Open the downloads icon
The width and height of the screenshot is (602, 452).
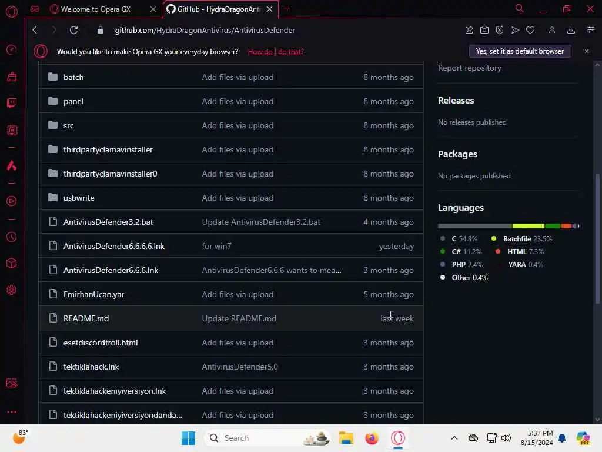pos(571,30)
